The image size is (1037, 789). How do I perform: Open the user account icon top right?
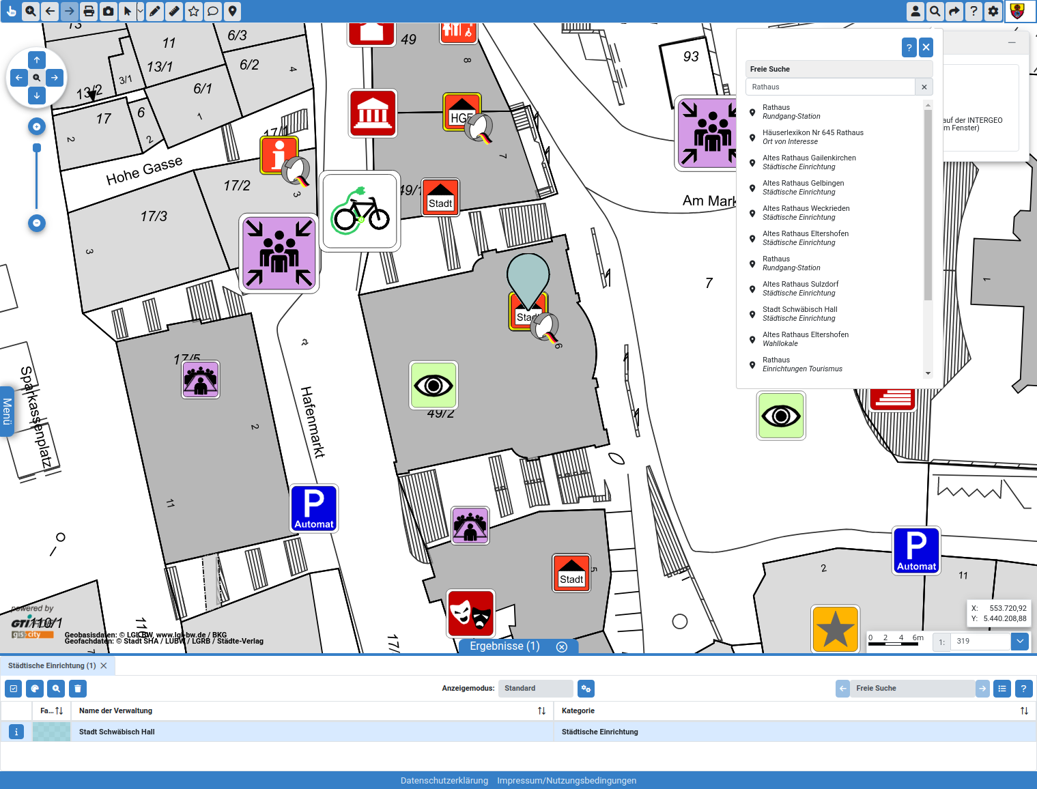click(x=915, y=11)
